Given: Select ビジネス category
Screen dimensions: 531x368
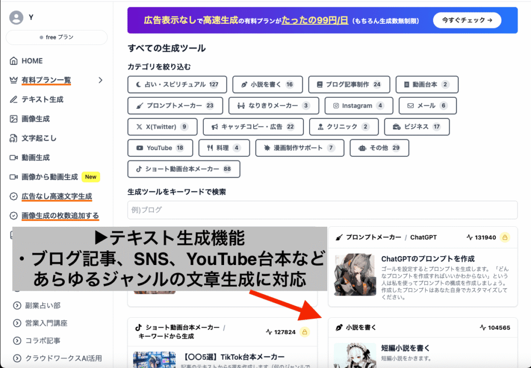Looking at the screenshot, I should click(417, 127).
